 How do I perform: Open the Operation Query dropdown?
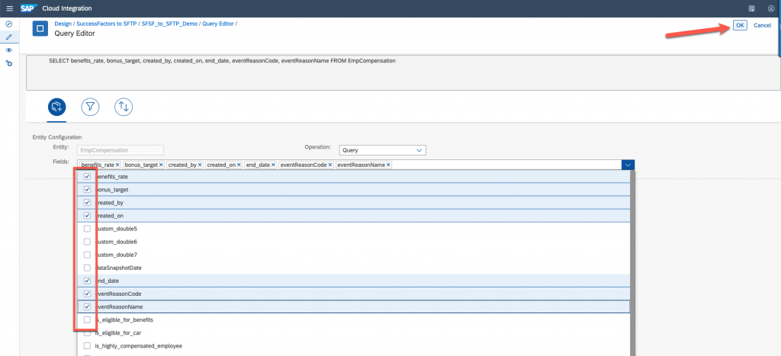[382, 150]
